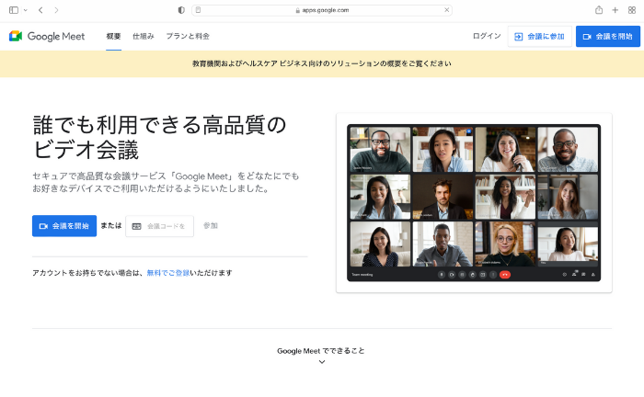Expand the chevron below Google Meet でできること
The image size is (644, 397).
322,362
